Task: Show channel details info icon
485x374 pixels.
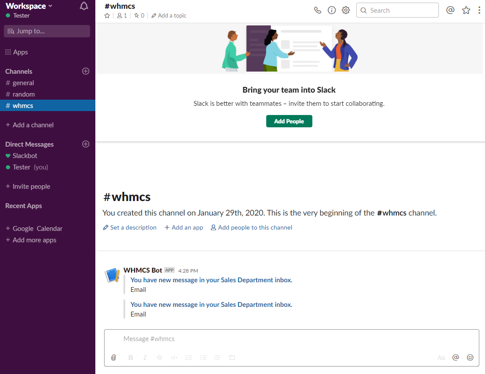Action: 332,10
